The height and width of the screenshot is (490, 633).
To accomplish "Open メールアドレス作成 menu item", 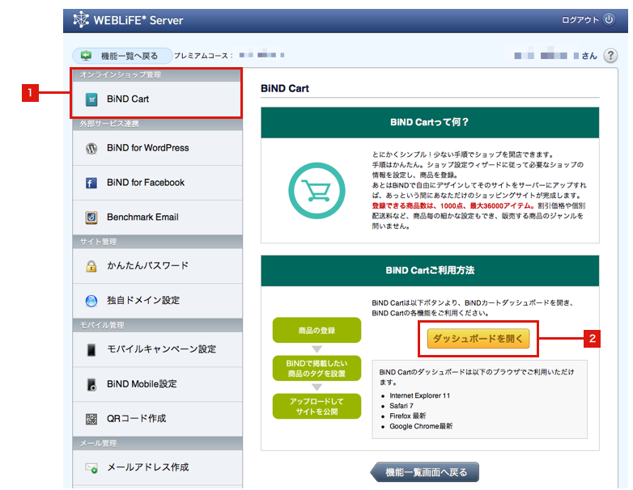I will 158,467.
